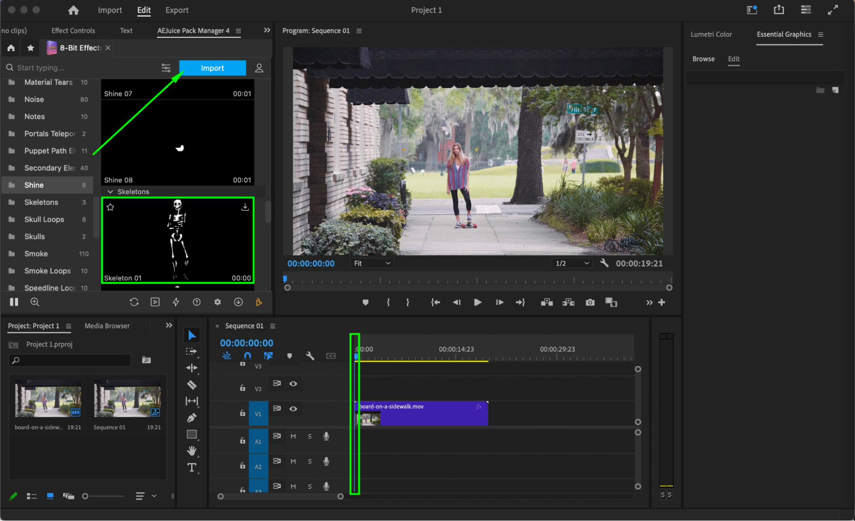Click the Add Marker icon in the Program monitor
855x521 pixels.
[x=365, y=302]
